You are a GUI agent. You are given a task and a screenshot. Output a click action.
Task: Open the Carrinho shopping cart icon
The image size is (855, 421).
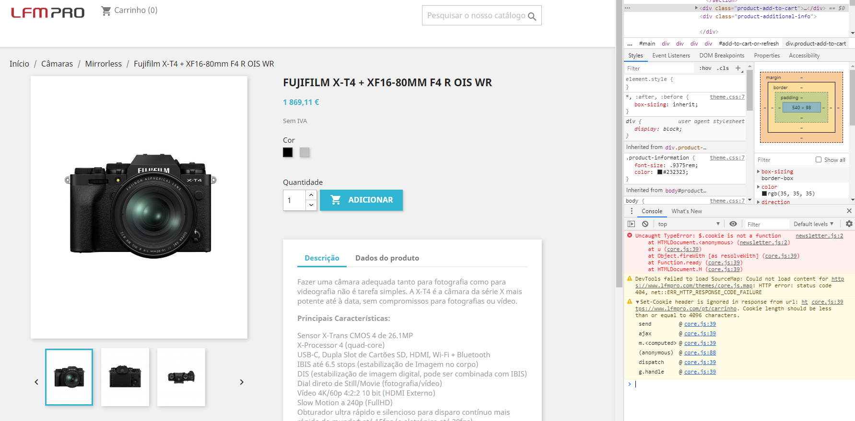[x=106, y=11]
